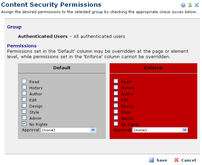Enable Enforce Read checkbox
This screenshot has height=165, width=202.
click(x=116, y=81)
